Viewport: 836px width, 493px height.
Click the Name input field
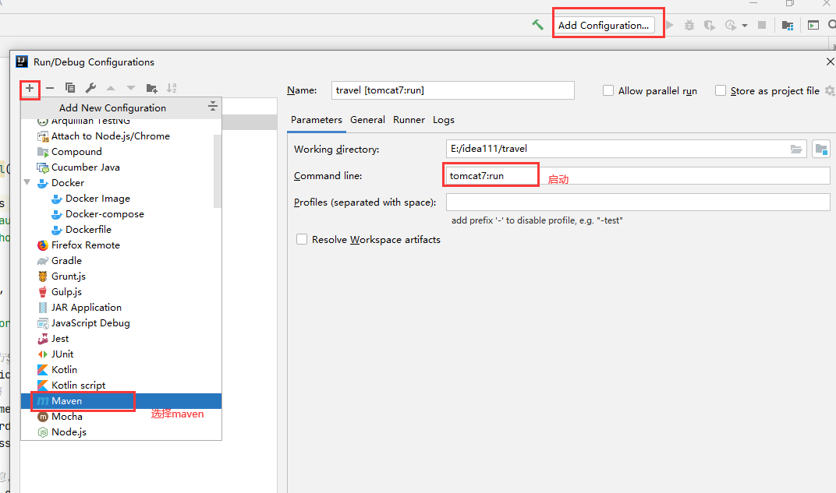pyautogui.click(x=452, y=90)
